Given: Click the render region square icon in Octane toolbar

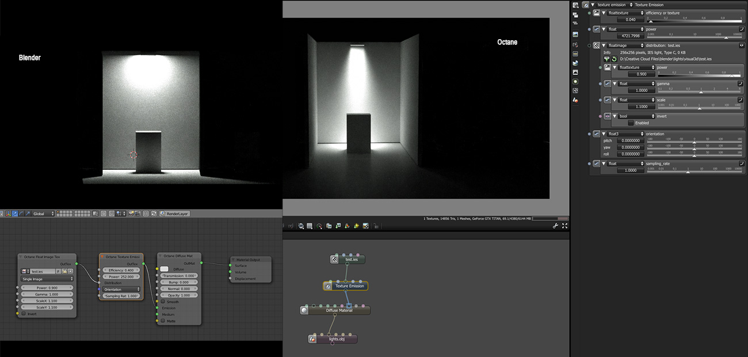Looking at the screenshot, I should 310,226.
